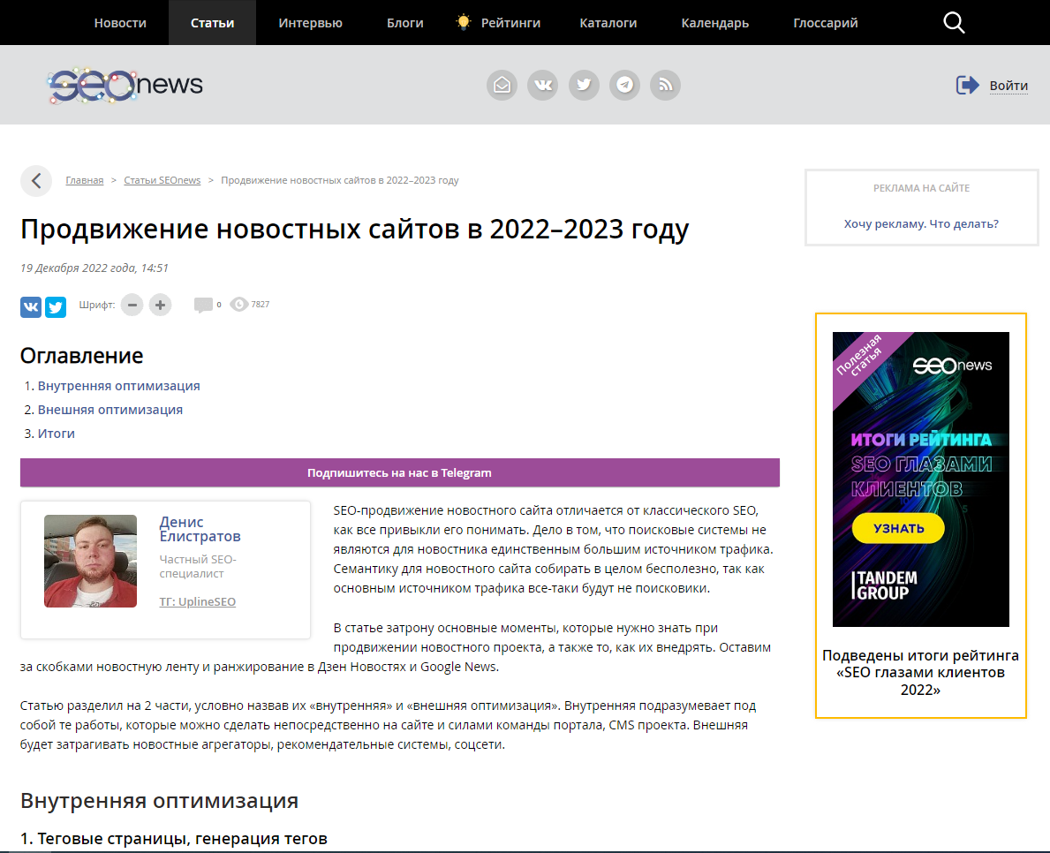Click the Частный SEO-специалист caption
The image size is (1050, 853).
[198, 566]
